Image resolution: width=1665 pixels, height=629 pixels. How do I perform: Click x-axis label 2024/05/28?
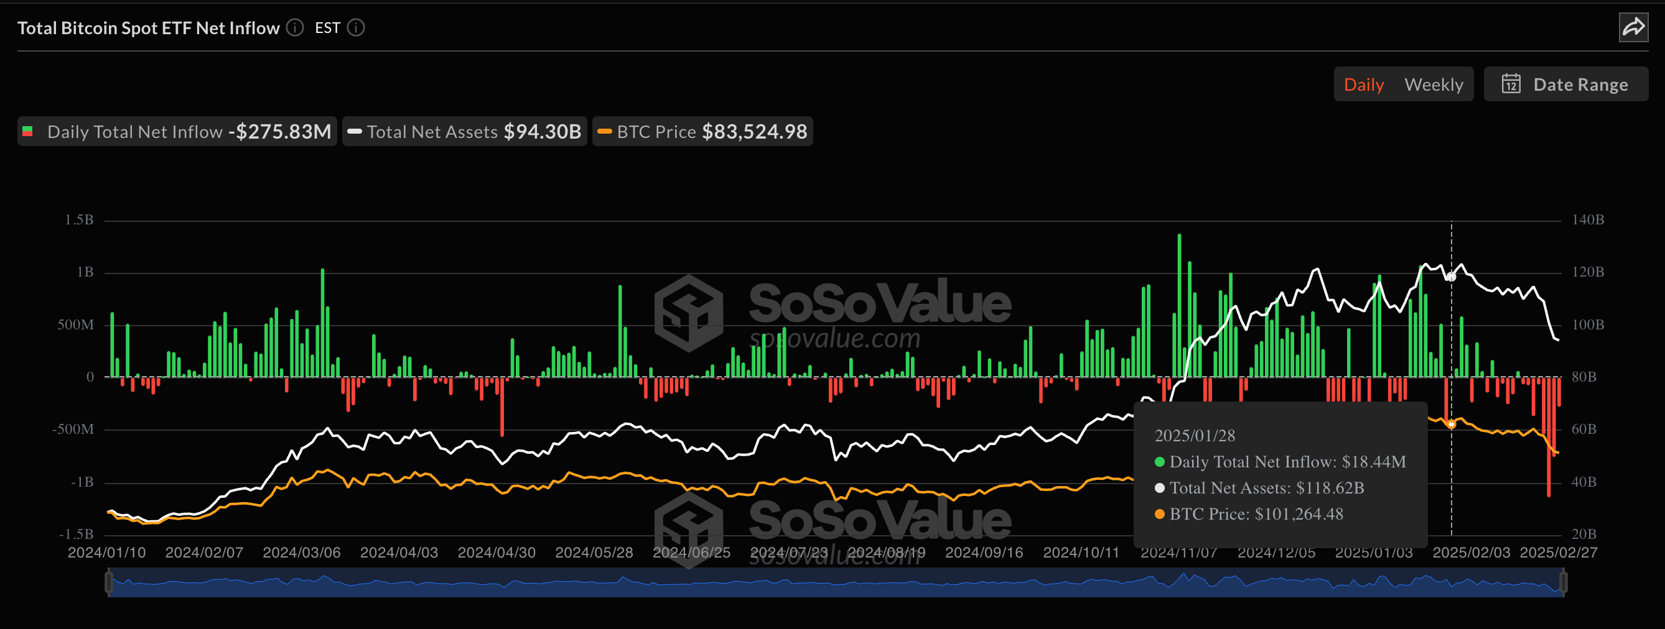[594, 553]
